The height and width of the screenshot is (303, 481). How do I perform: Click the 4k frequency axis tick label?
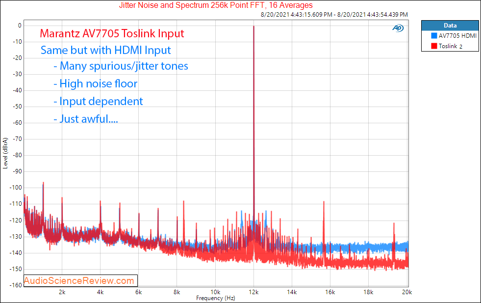tap(101, 292)
